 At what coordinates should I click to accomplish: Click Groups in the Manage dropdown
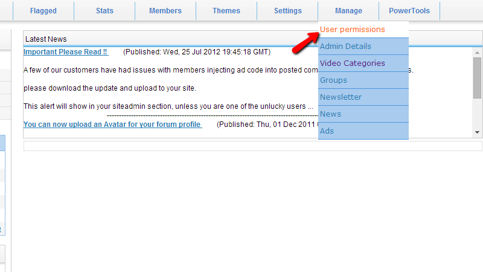pos(333,80)
